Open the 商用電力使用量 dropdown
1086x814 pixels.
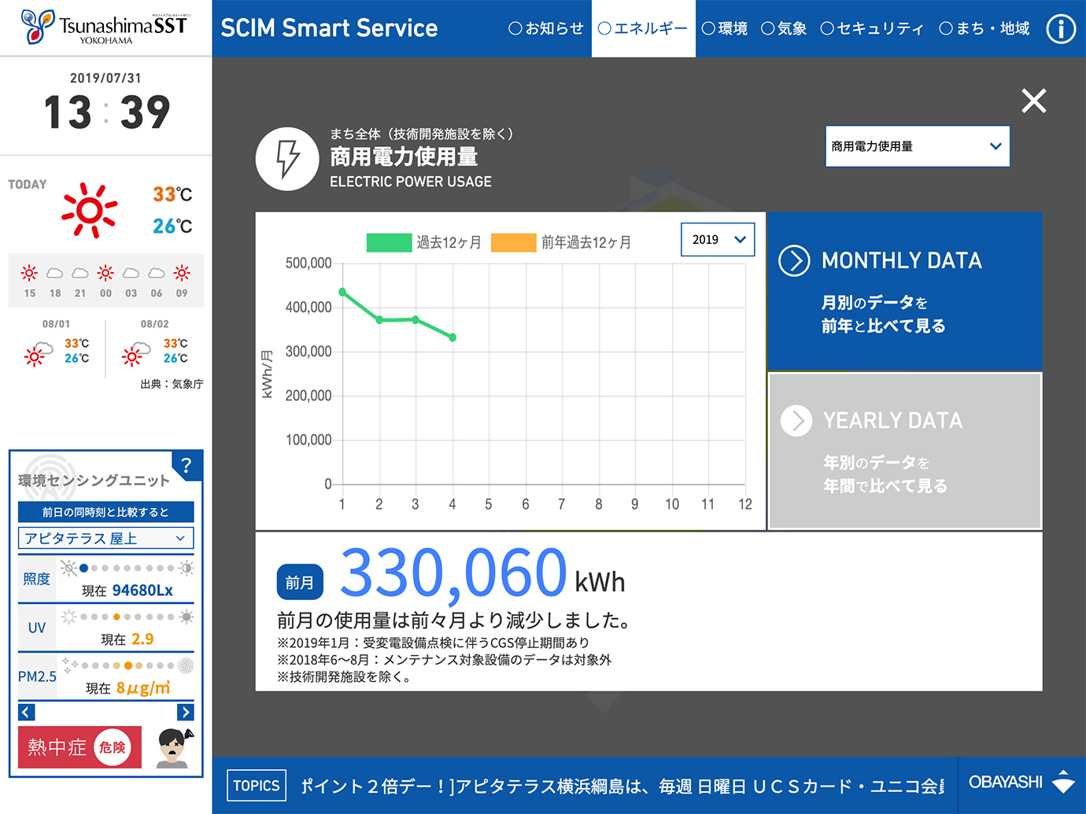[917, 146]
